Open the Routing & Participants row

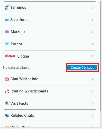pyautogui.click(x=50, y=91)
